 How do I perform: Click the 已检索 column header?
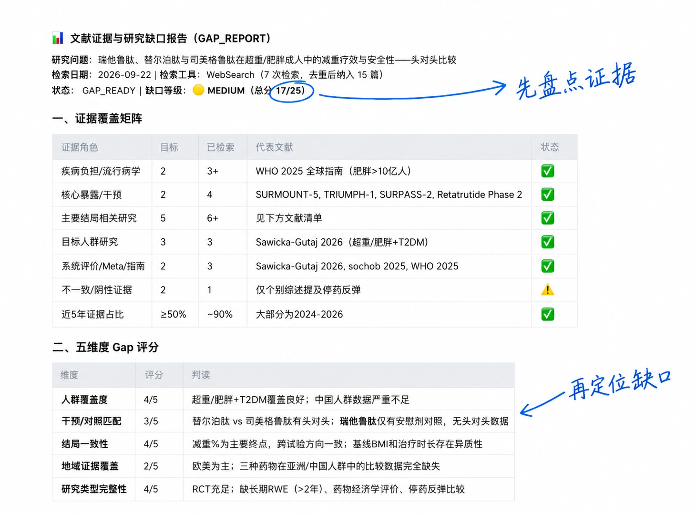(x=221, y=147)
